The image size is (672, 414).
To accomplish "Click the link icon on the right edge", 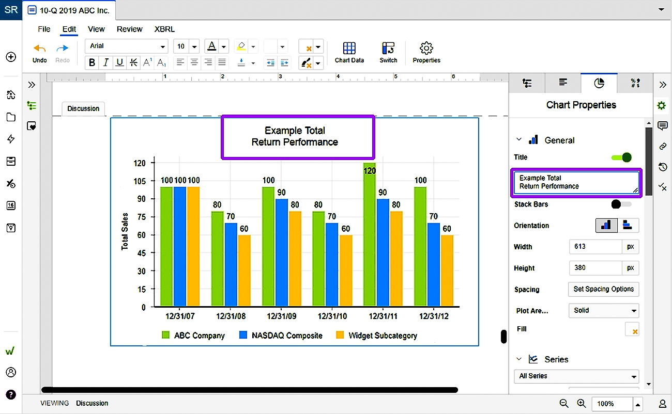I will (x=663, y=146).
